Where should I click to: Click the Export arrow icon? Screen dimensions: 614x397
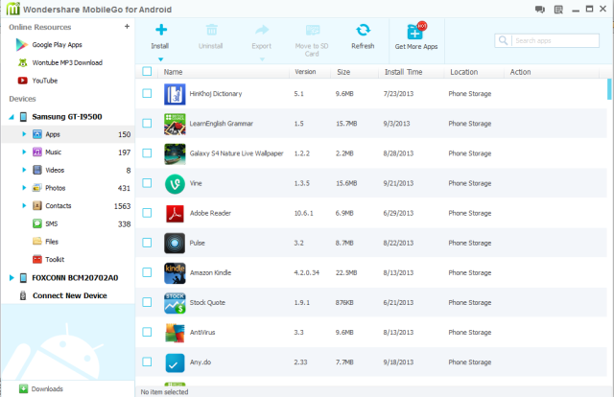pos(262,30)
